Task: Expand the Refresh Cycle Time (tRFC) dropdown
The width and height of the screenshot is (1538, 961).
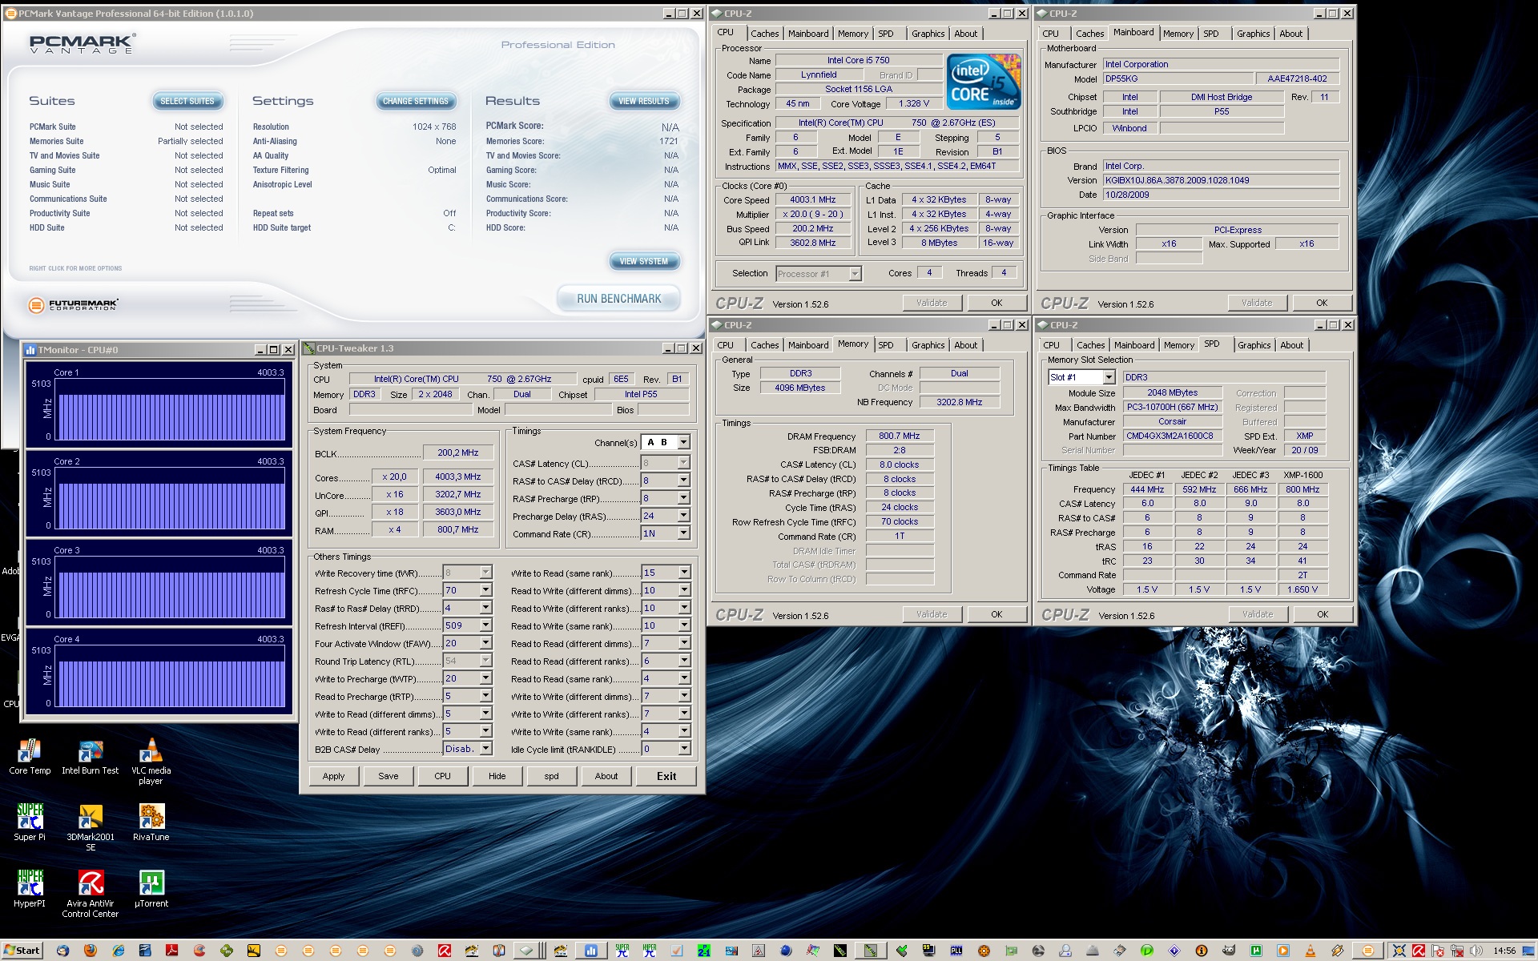Action: click(x=485, y=590)
